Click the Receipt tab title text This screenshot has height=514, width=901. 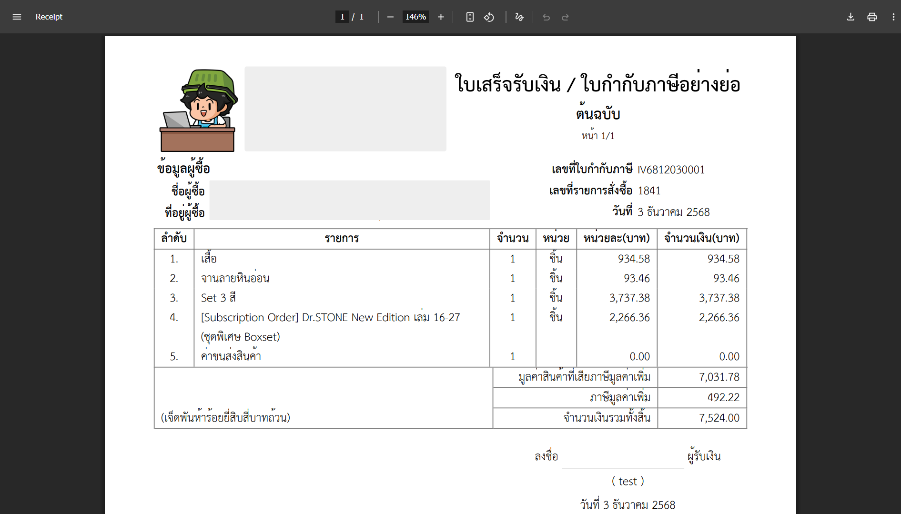coord(49,17)
